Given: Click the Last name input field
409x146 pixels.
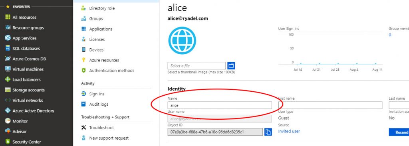Looking at the screenshot, I should [399, 105].
